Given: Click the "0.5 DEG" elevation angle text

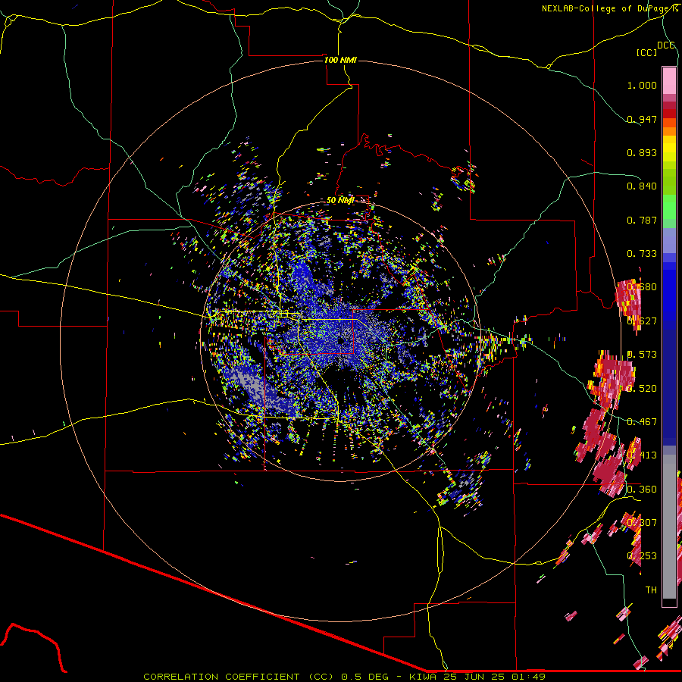Looking at the screenshot, I should (364, 677).
